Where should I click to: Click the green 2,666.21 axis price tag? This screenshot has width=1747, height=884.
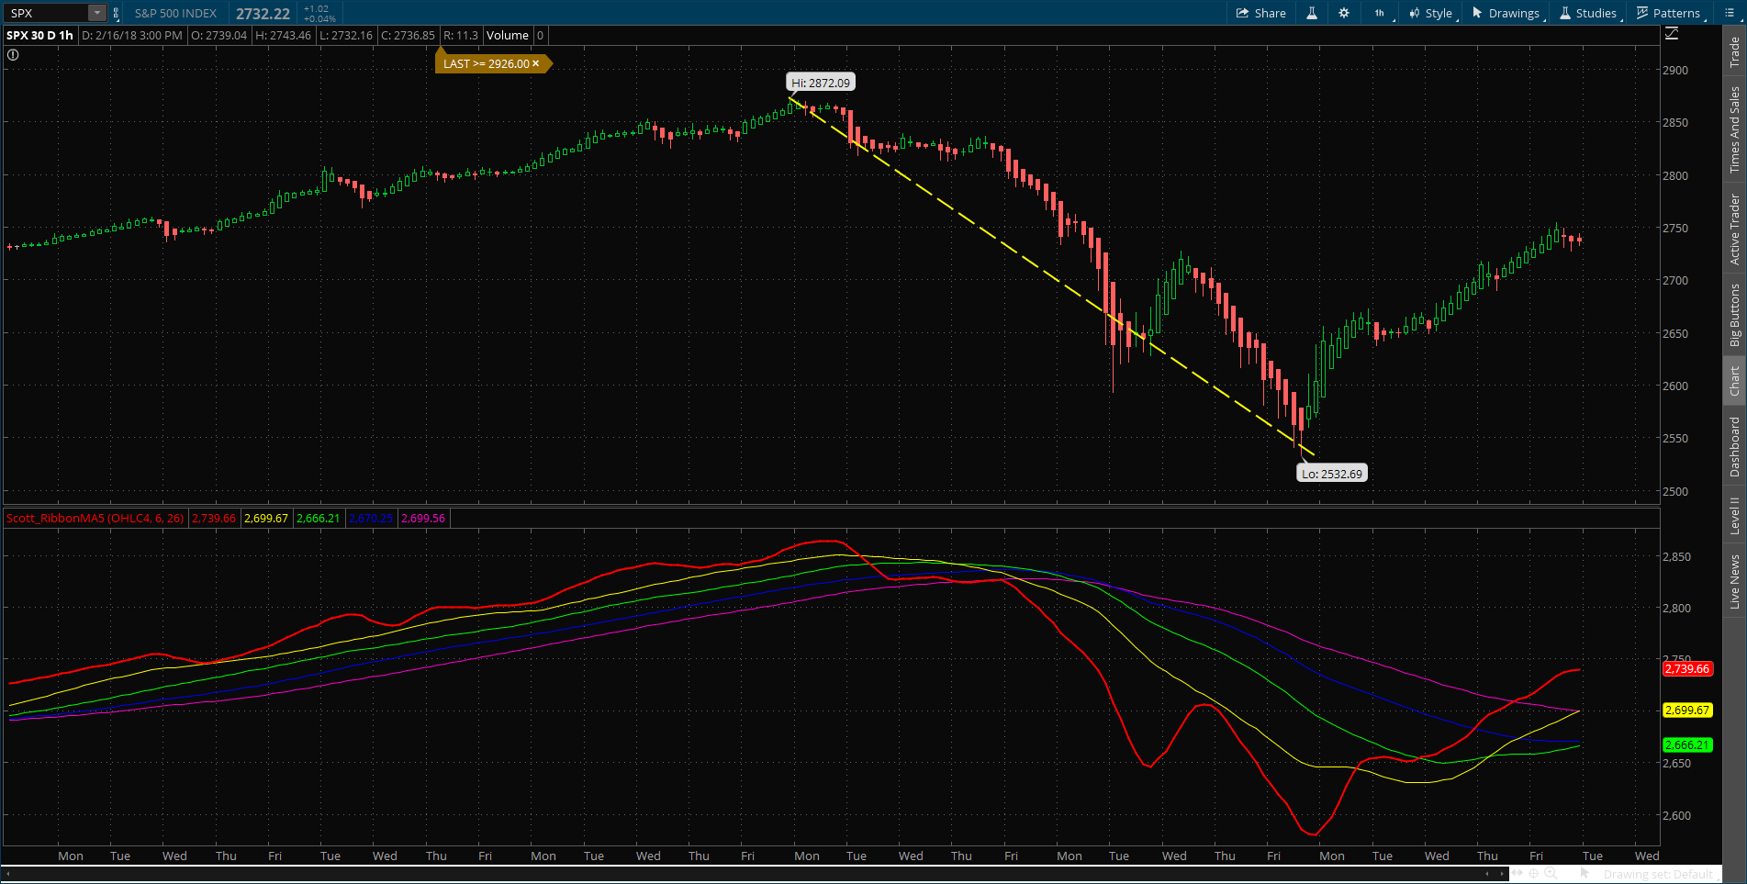[1687, 745]
